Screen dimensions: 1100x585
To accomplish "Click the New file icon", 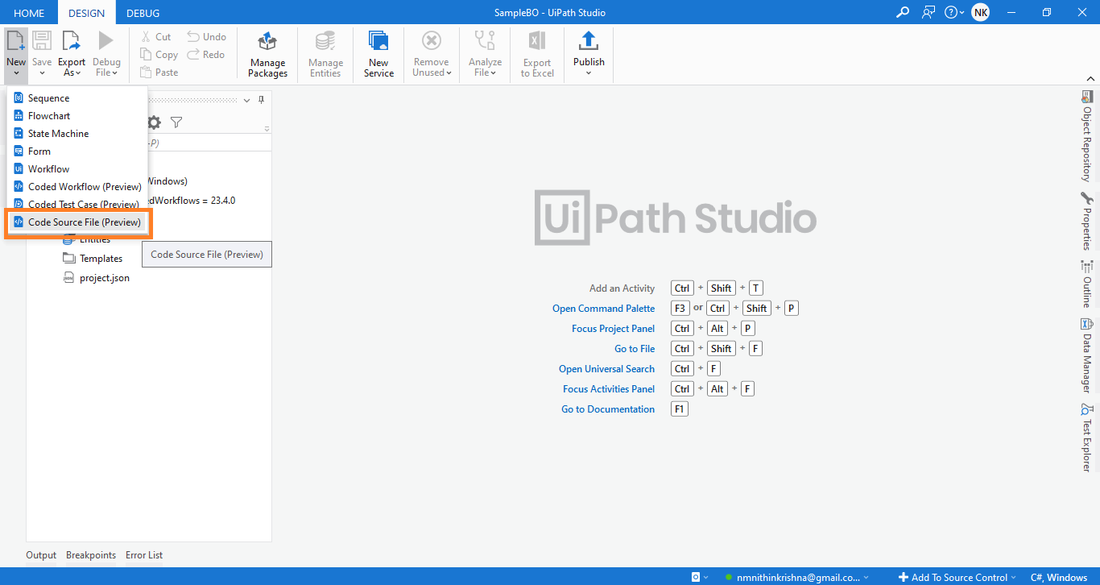I will pyautogui.click(x=15, y=42).
